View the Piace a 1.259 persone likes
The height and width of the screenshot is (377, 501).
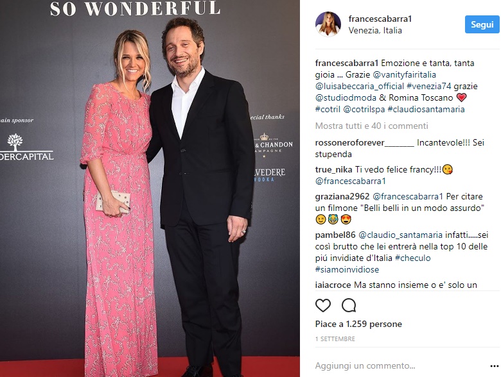tap(358, 324)
